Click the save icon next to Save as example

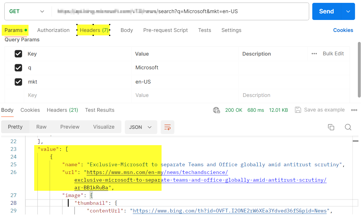tap(298, 110)
